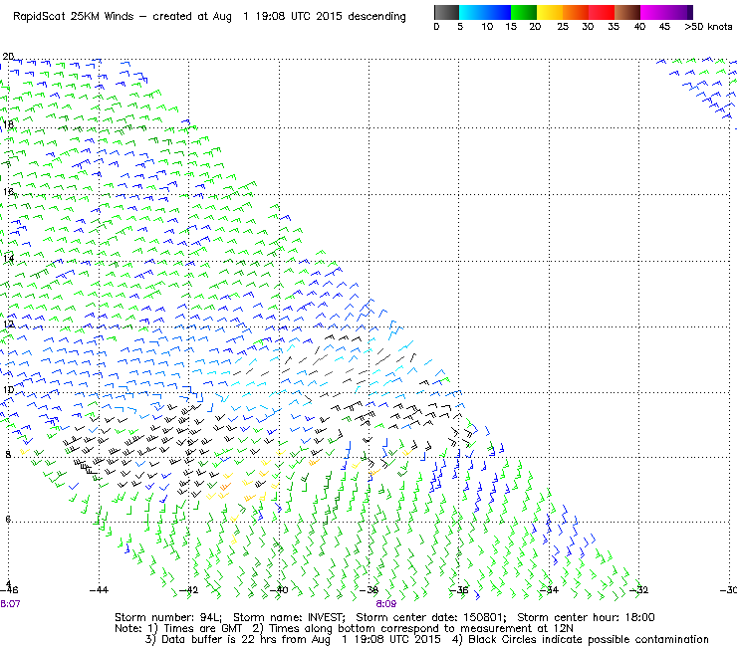
Task: Click the orange 25-30 knots legend swatch
Action: tap(576, 12)
